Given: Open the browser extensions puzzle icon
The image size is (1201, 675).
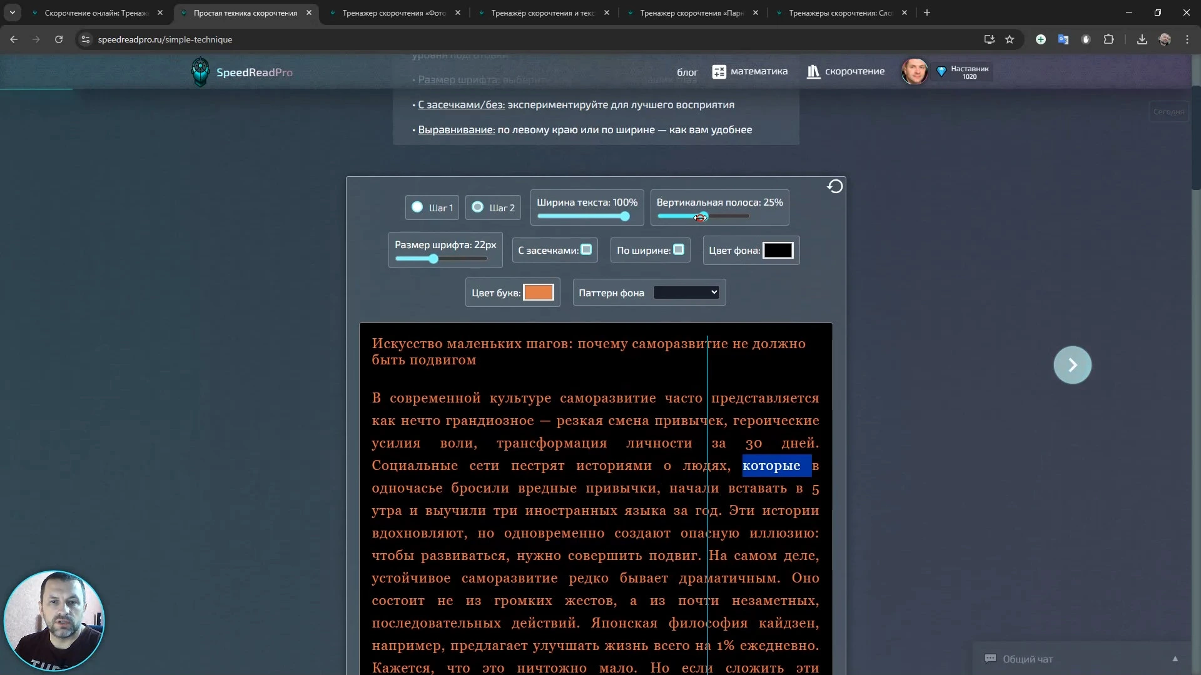Looking at the screenshot, I should pyautogui.click(x=1108, y=39).
